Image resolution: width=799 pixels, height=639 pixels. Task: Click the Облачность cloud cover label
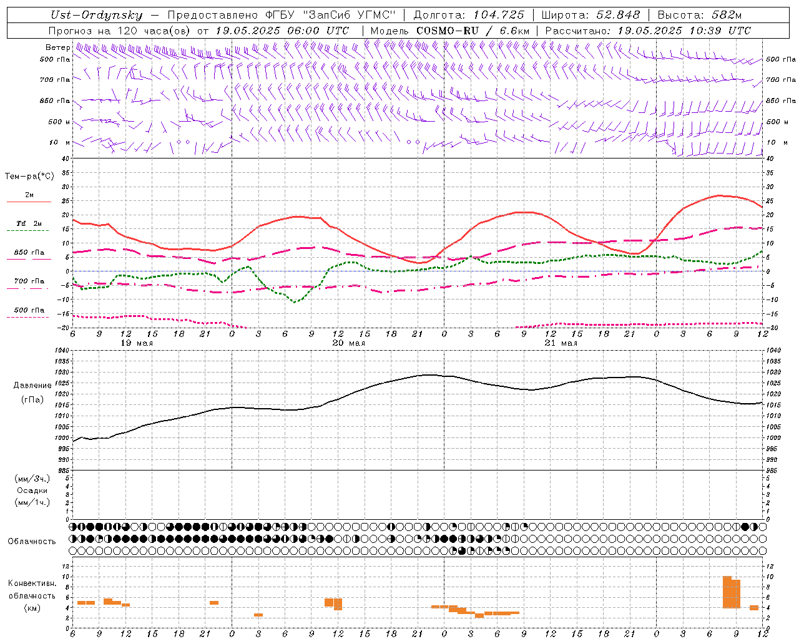(x=32, y=542)
